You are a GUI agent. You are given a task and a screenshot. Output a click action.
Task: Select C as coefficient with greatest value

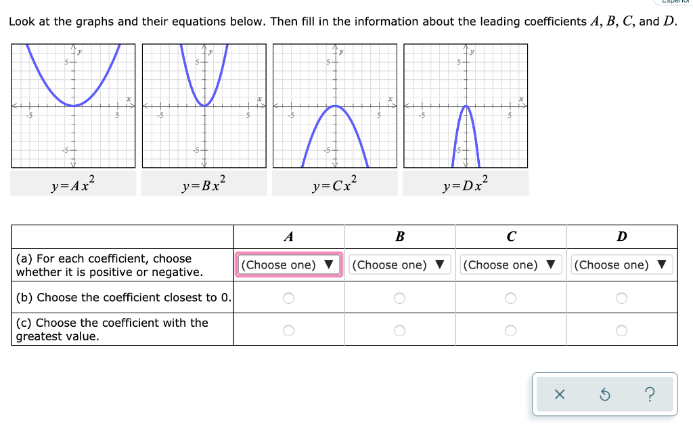point(511,330)
